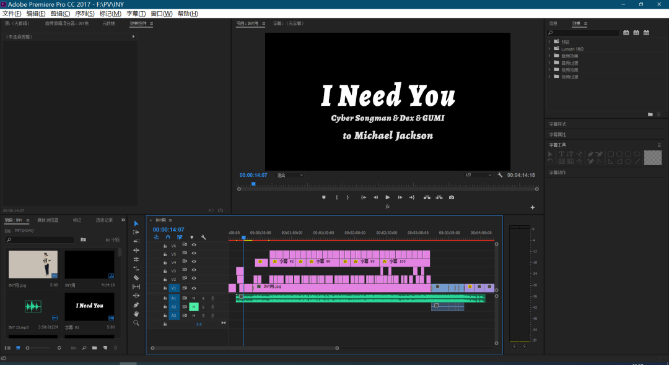Open playback resolution dropdown 1/2
669x365 pixels.
(478, 175)
